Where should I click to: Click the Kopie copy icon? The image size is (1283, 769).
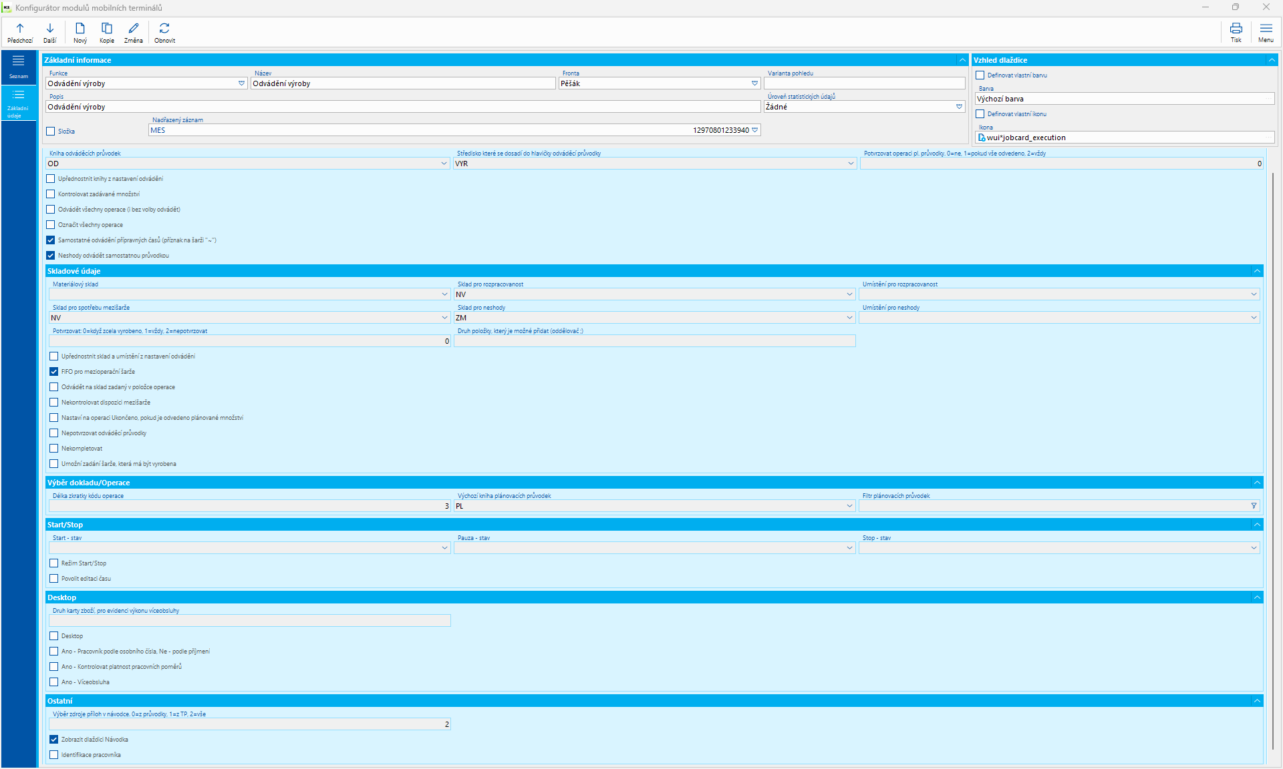107,29
